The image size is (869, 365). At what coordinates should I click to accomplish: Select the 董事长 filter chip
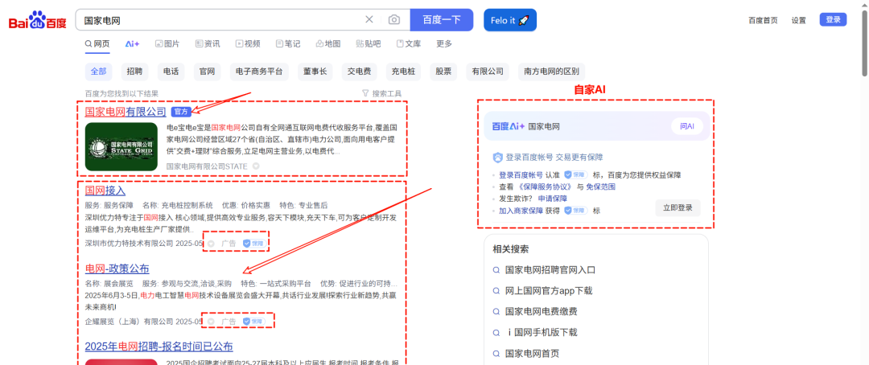315,72
